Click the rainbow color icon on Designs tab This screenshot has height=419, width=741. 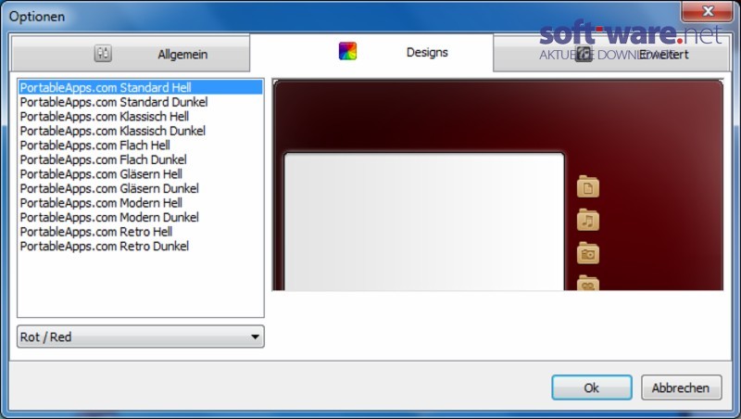tap(348, 51)
